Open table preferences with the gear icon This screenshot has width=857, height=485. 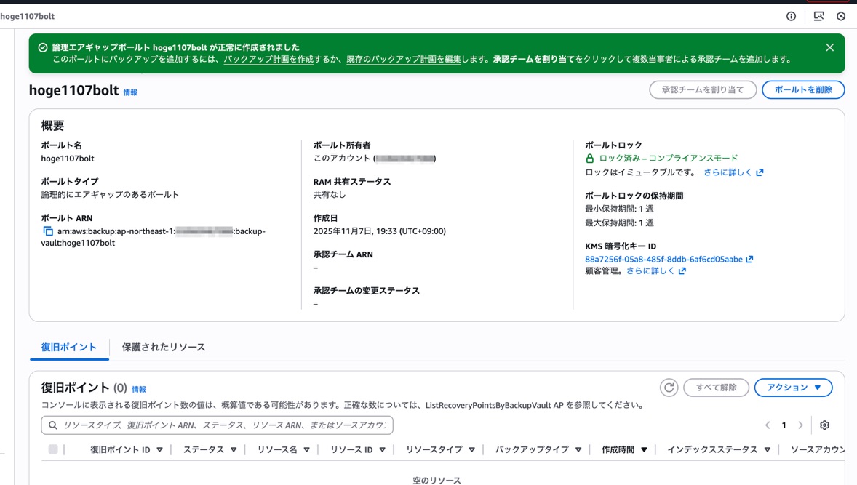click(x=824, y=425)
